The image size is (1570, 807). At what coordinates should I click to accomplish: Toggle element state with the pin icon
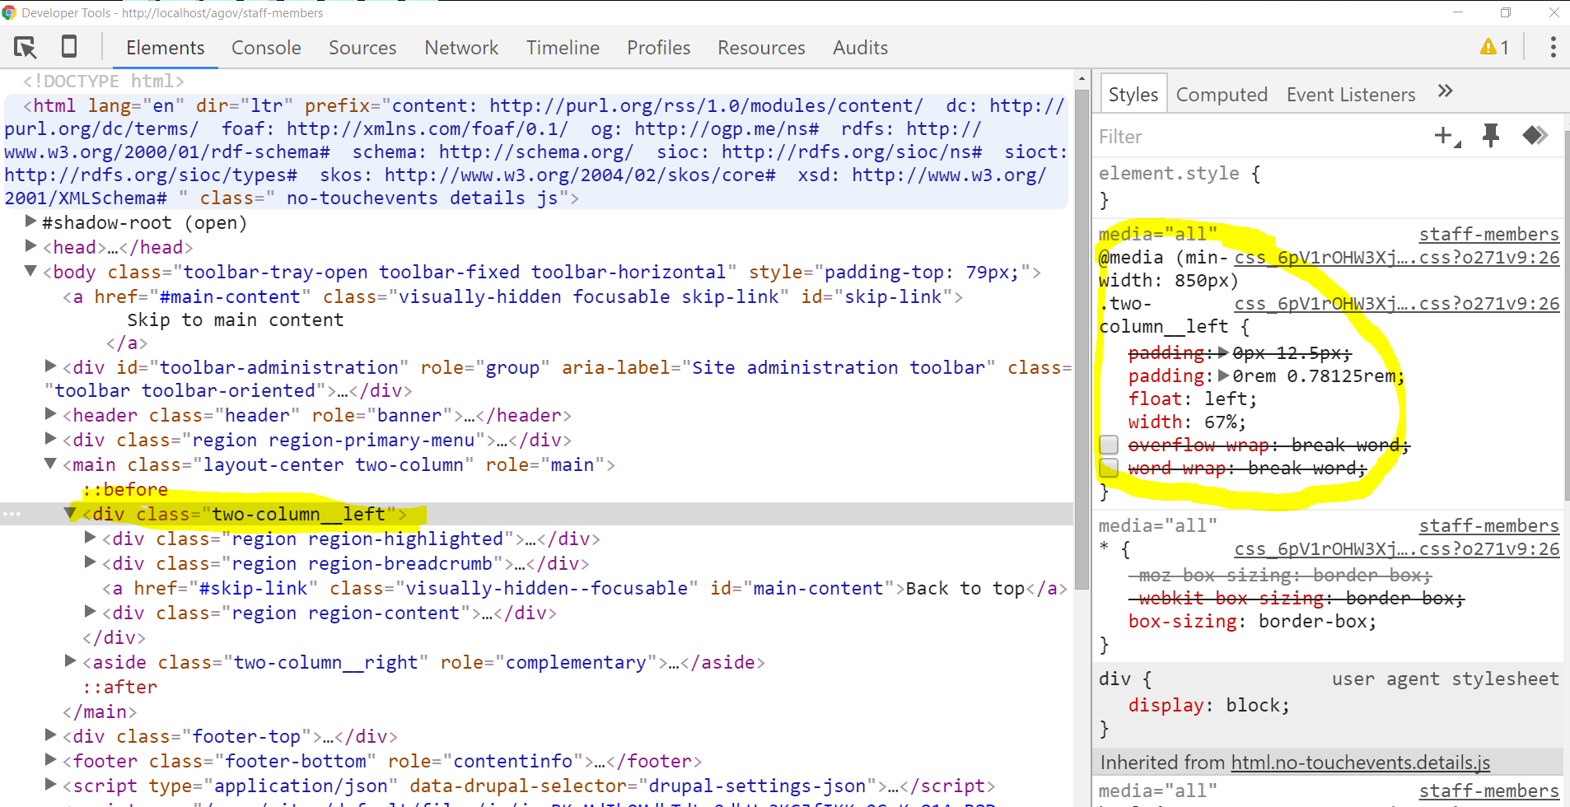[1490, 135]
